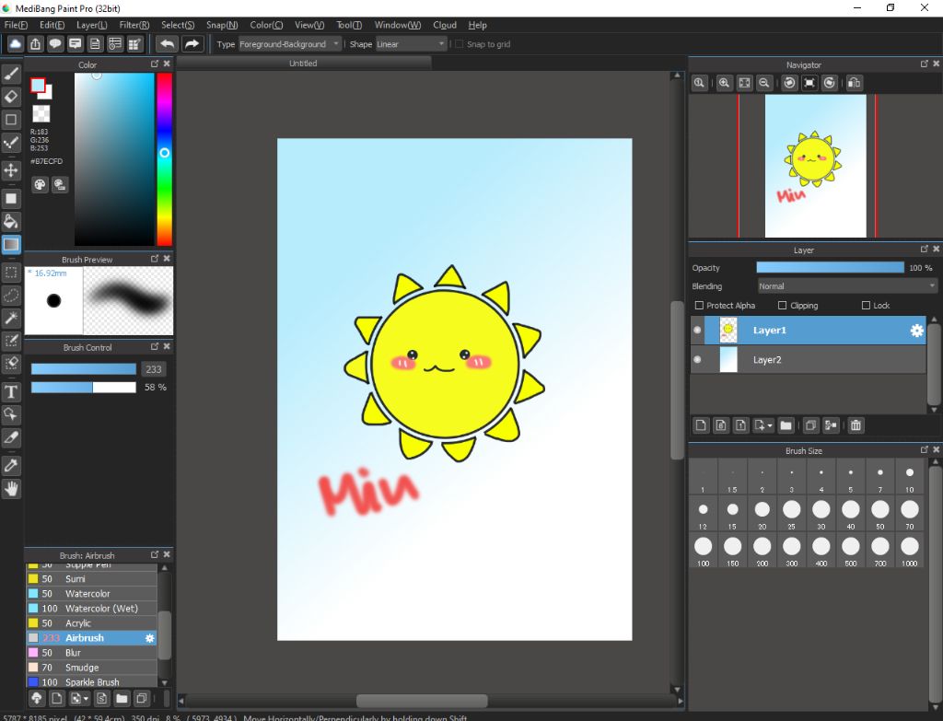Click the Undo arrow button

[168, 44]
